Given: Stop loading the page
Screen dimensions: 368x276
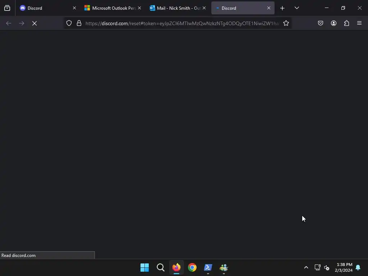Looking at the screenshot, I should (x=34, y=23).
